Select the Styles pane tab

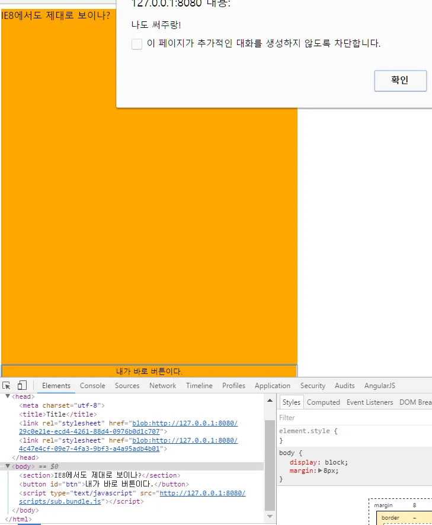(292, 402)
